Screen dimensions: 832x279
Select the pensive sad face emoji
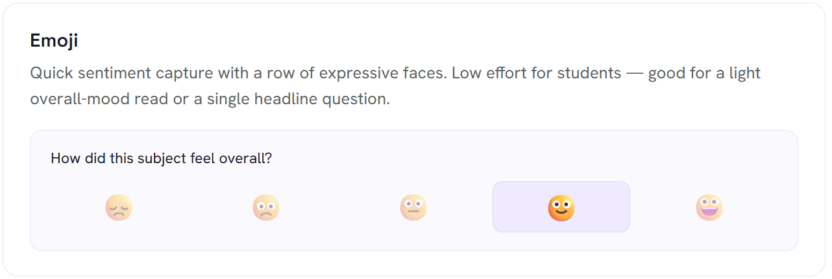pyautogui.click(x=119, y=207)
